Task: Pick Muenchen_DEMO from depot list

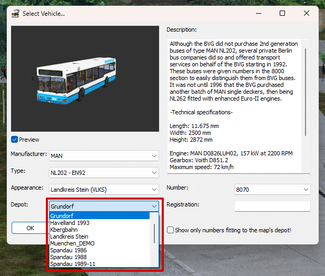Action: pos(72,243)
